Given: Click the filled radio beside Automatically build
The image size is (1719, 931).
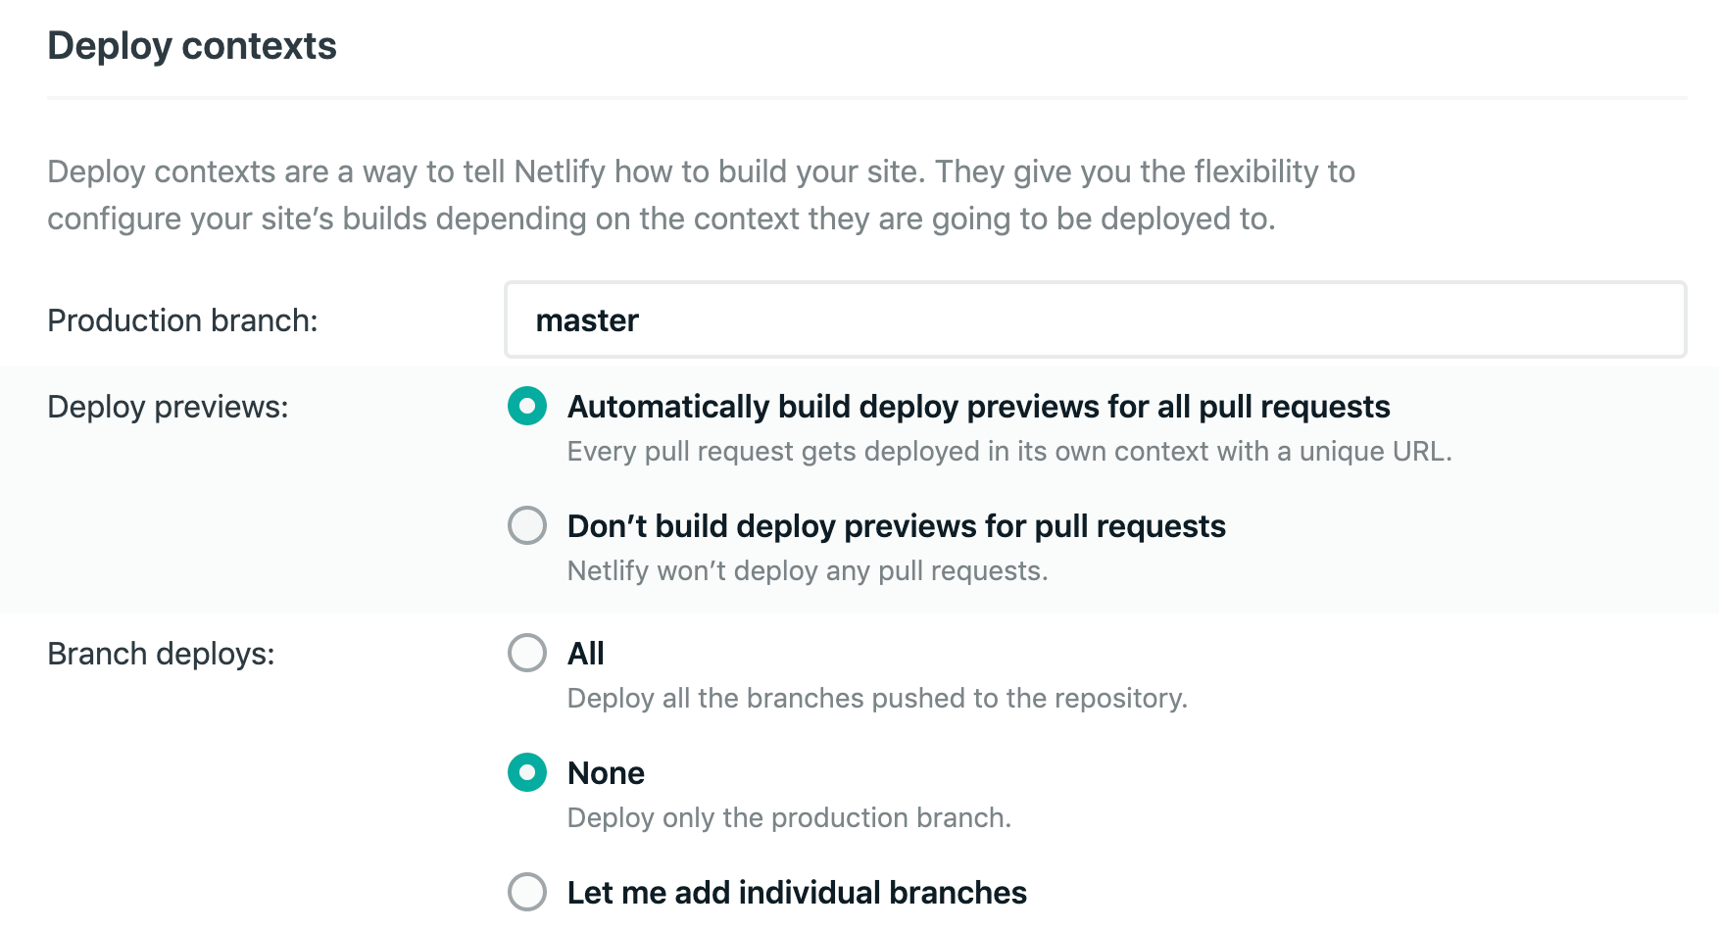Looking at the screenshot, I should (x=526, y=407).
